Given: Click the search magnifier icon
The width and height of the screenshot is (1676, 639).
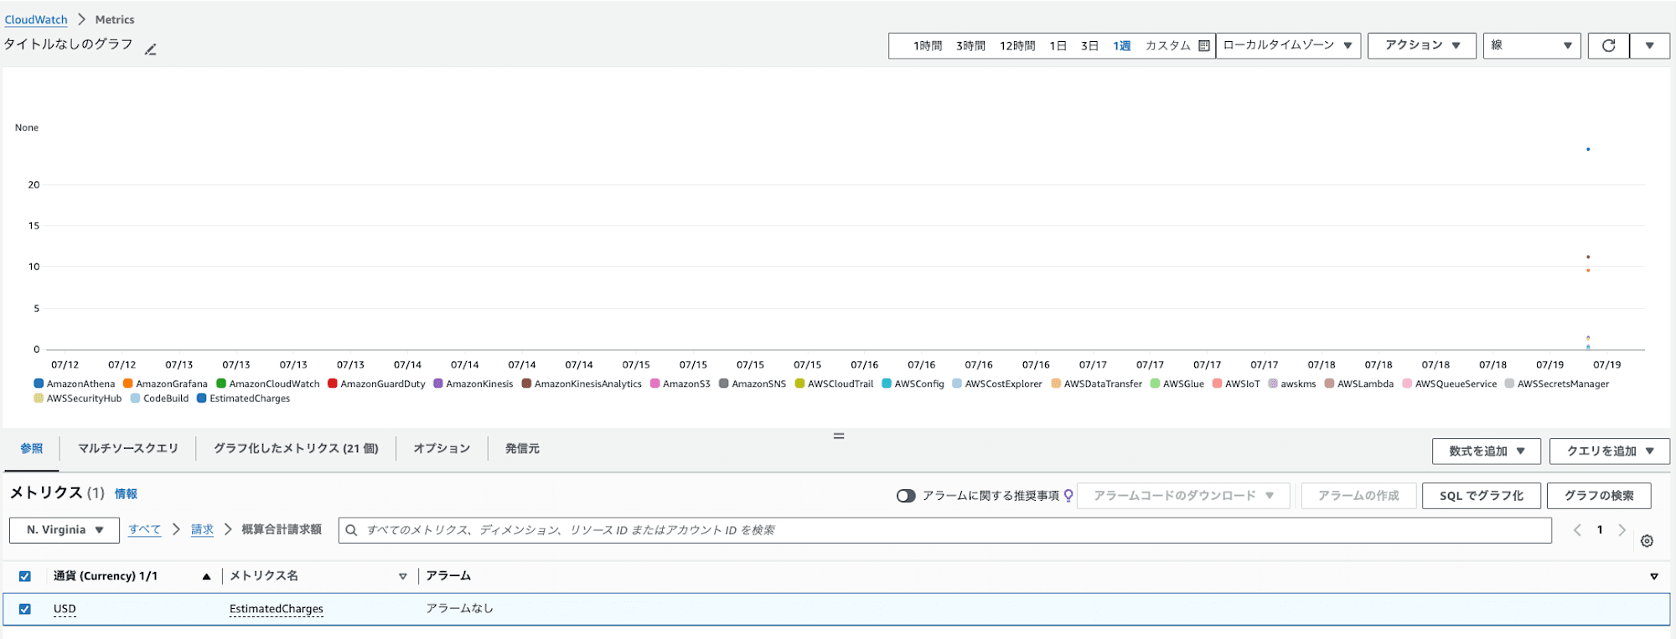Looking at the screenshot, I should (x=352, y=530).
